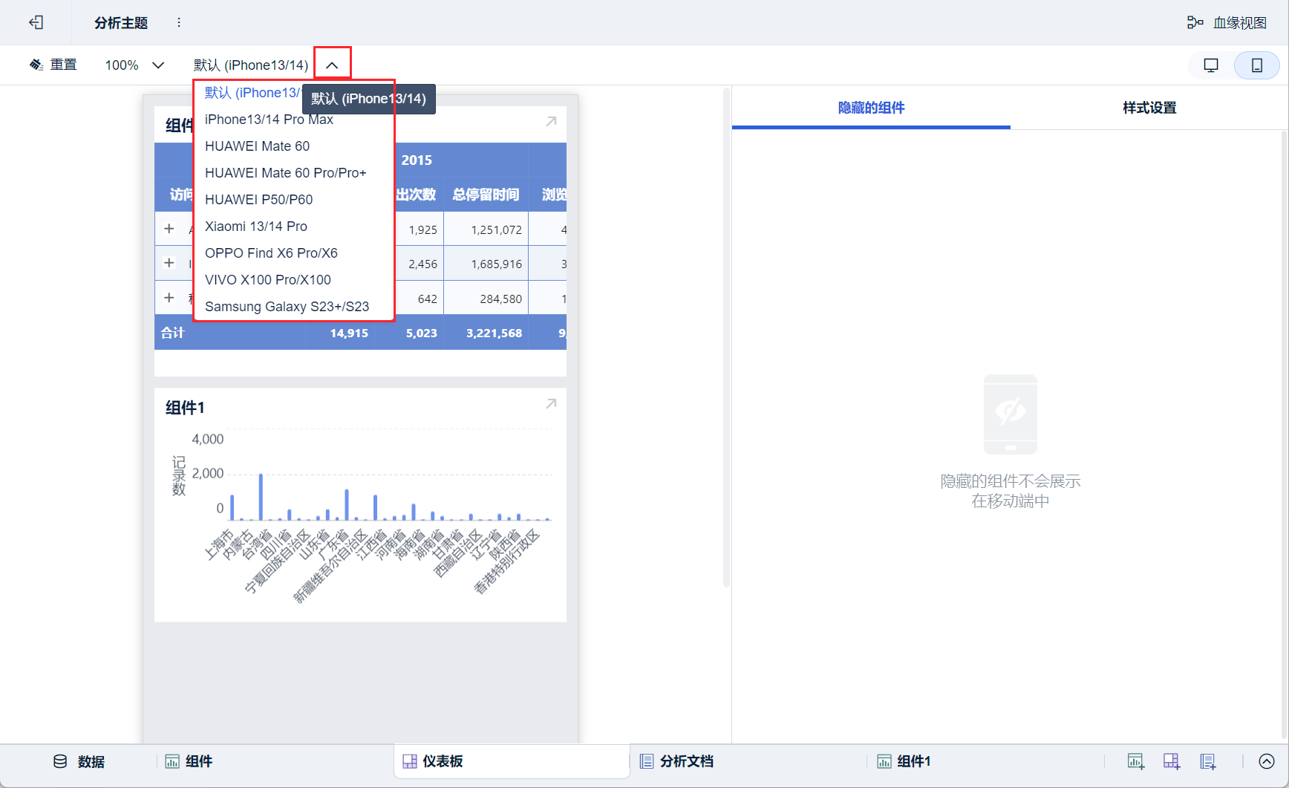Click the arrow icon on the 组件1 chart
The image size is (1289, 788).
tap(551, 403)
